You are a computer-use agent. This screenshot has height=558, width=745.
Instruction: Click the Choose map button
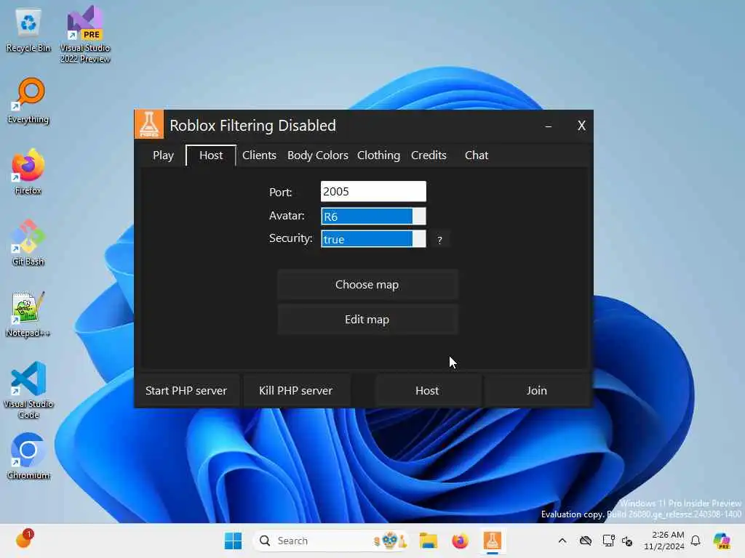pos(367,285)
